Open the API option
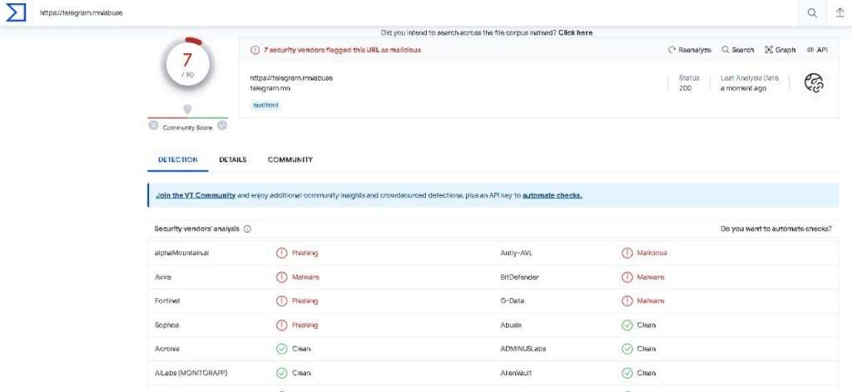852x392 pixels. (816, 50)
